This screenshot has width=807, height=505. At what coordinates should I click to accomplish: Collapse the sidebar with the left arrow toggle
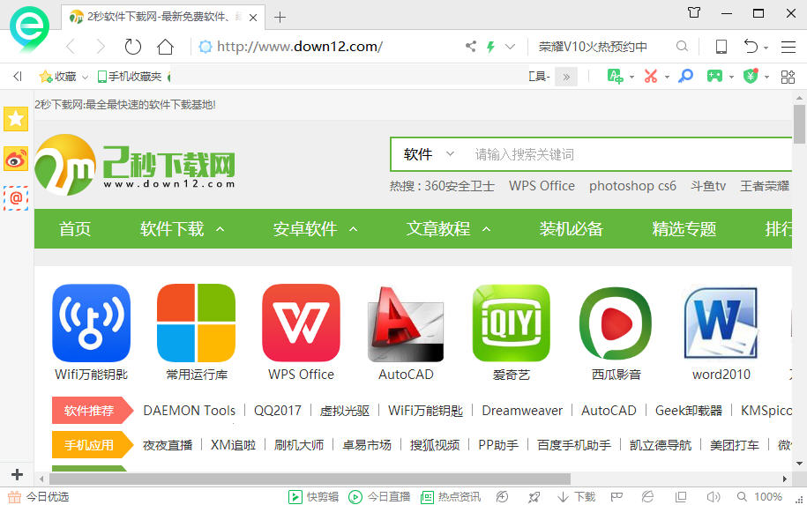17,77
